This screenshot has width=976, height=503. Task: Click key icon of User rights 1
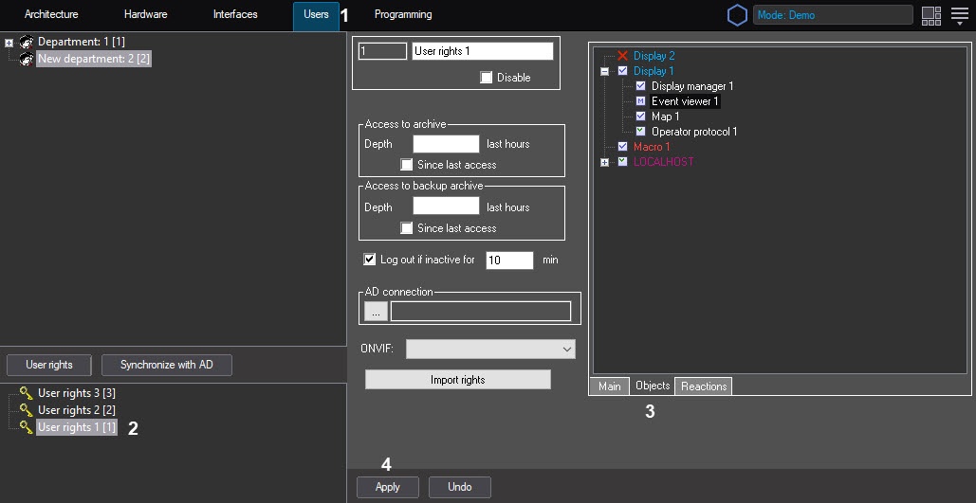coord(27,426)
